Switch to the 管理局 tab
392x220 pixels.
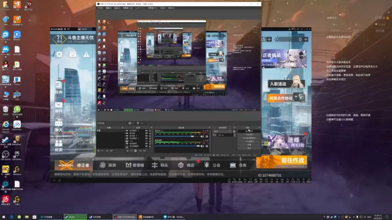[135, 165]
